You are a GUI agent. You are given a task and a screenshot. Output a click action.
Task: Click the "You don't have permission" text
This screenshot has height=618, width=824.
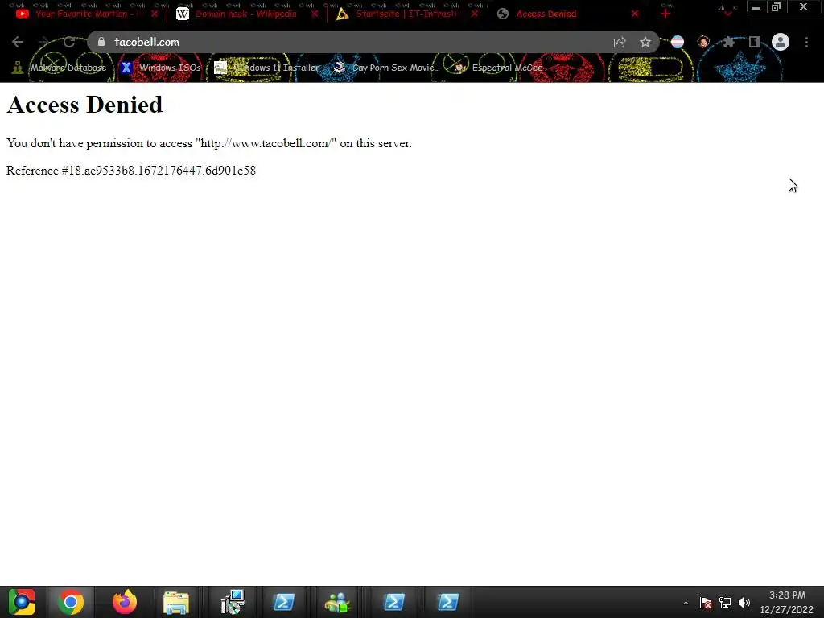coord(209,143)
